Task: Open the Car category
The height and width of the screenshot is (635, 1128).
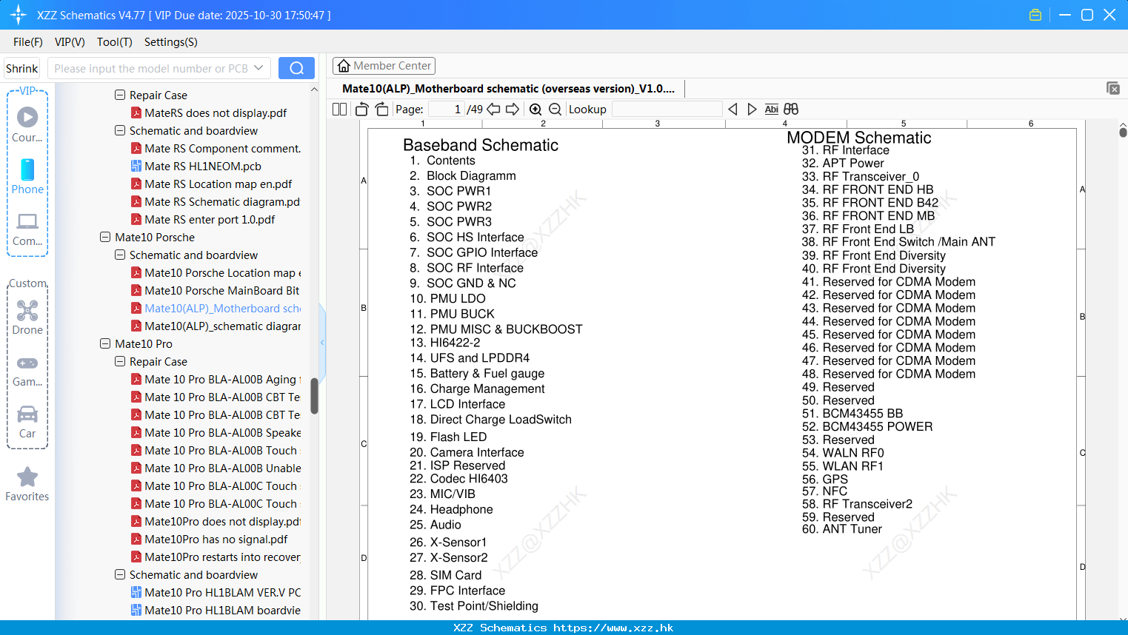Action: pyautogui.click(x=27, y=422)
